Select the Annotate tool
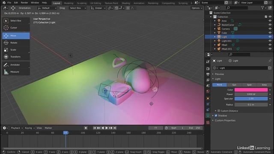This screenshot has height=154, width=274. (16, 65)
